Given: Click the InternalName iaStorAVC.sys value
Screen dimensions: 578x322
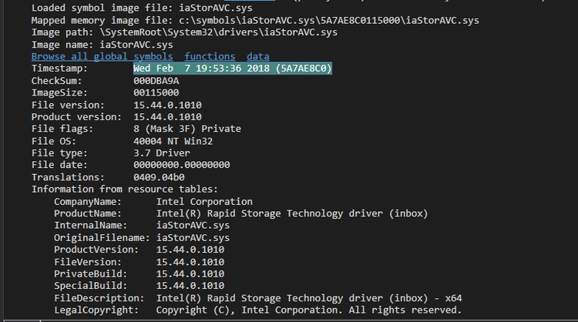Looking at the screenshot, I should pos(193,226).
